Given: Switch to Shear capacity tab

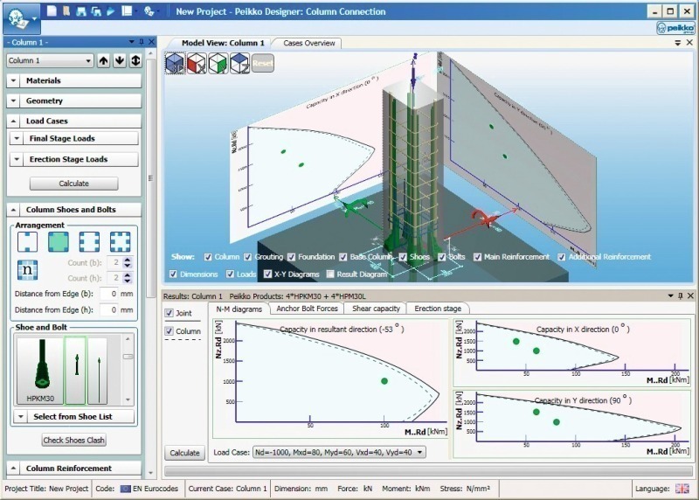Looking at the screenshot, I should click(376, 309).
